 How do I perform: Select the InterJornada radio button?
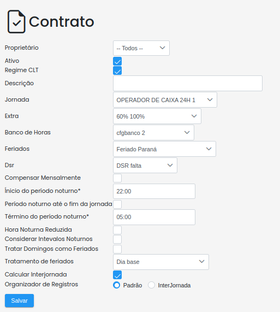tap(151, 285)
